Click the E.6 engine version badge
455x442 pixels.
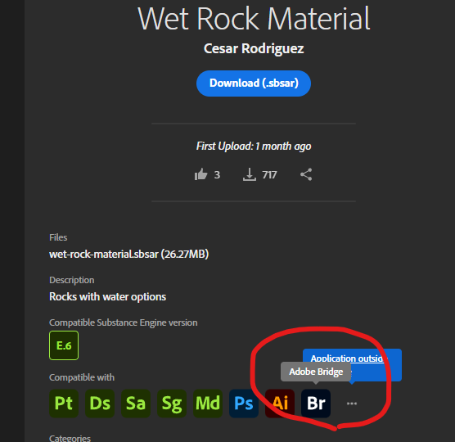(x=64, y=345)
